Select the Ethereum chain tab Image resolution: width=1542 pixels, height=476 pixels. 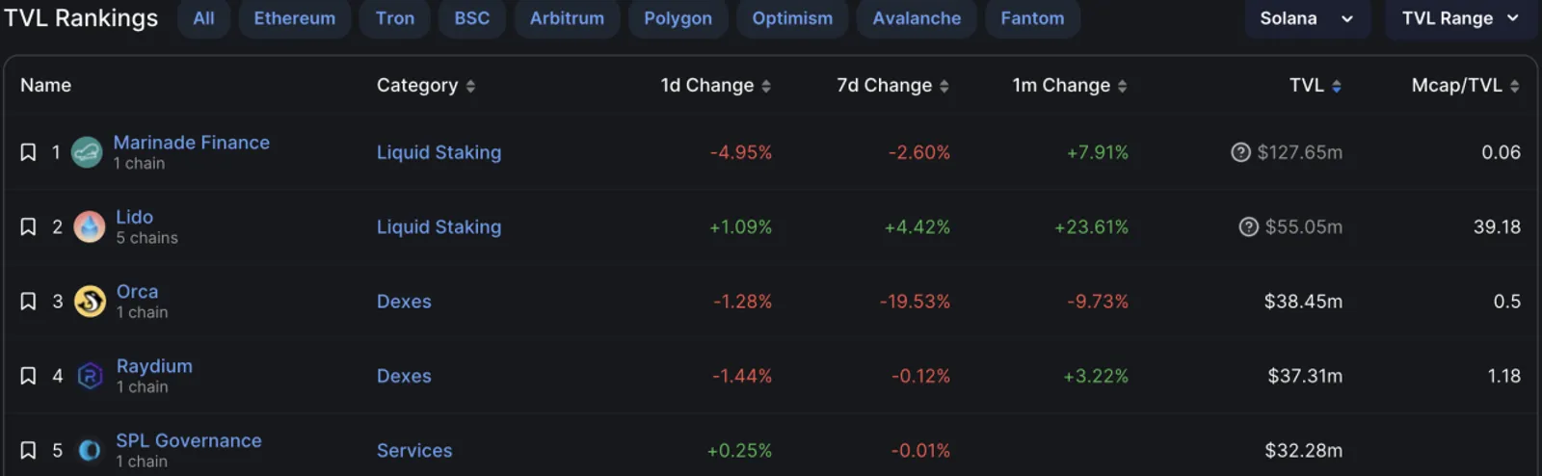[x=295, y=18]
